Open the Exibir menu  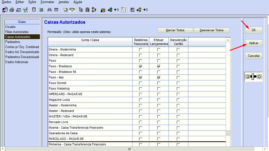[x=32, y=2]
